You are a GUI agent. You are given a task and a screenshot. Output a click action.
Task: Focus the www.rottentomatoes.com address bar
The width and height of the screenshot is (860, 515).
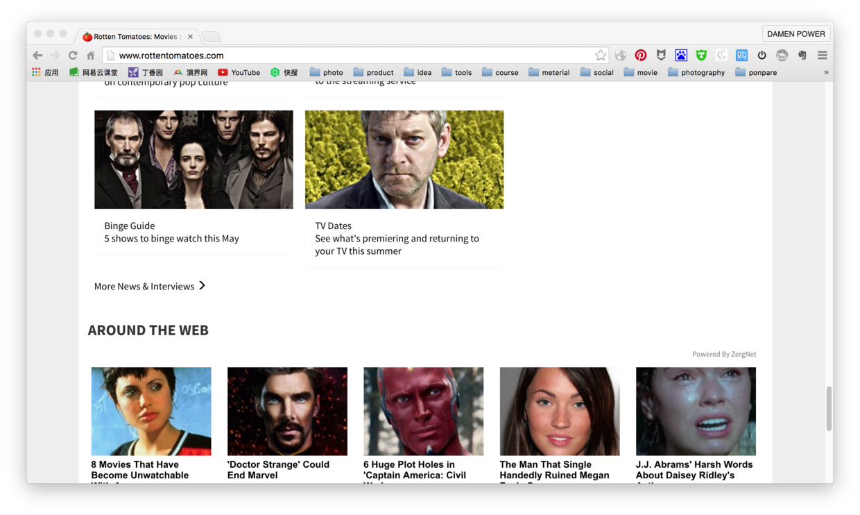tap(354, 56)
